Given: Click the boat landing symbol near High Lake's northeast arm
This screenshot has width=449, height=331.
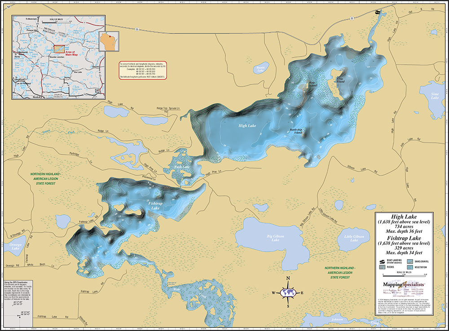Looking at the screenshot, I should (x=378, y=12).
